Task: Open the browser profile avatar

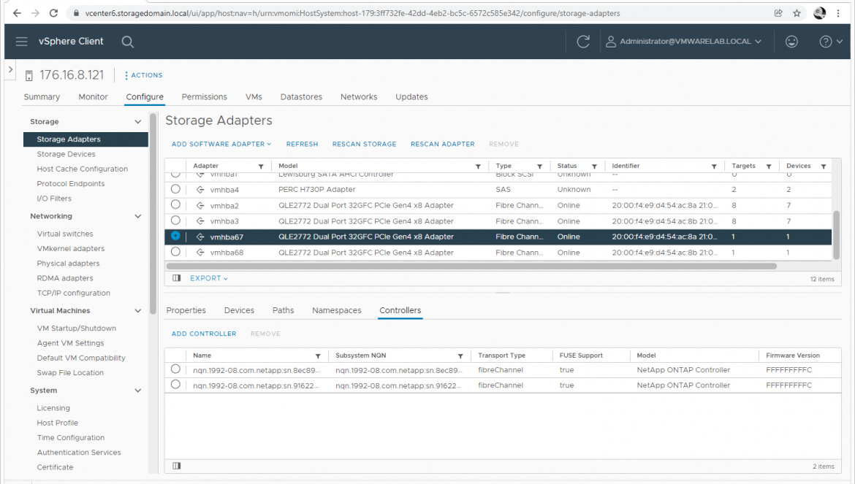Action: click(x=819, y=13)
